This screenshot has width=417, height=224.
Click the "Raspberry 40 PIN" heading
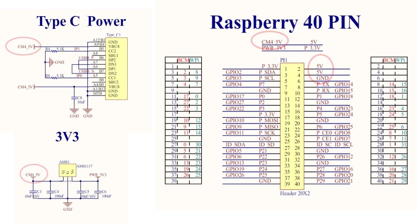coord(285,22)
